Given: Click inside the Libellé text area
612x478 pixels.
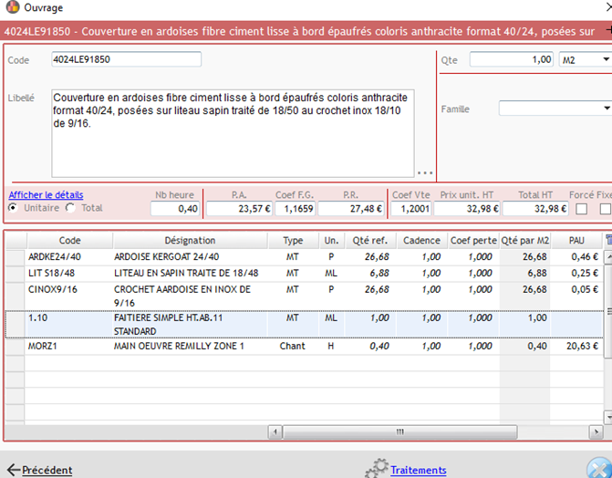Looking at the screenshot, I should (x=233, y=133).
